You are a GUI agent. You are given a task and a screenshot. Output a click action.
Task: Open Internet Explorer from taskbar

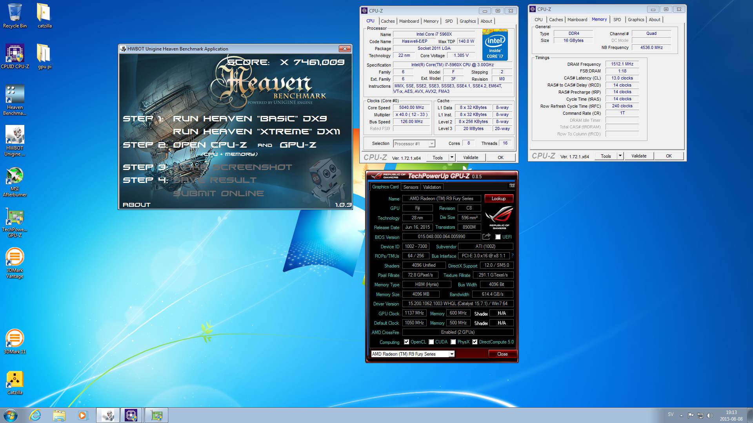click(x=35, y=415)
